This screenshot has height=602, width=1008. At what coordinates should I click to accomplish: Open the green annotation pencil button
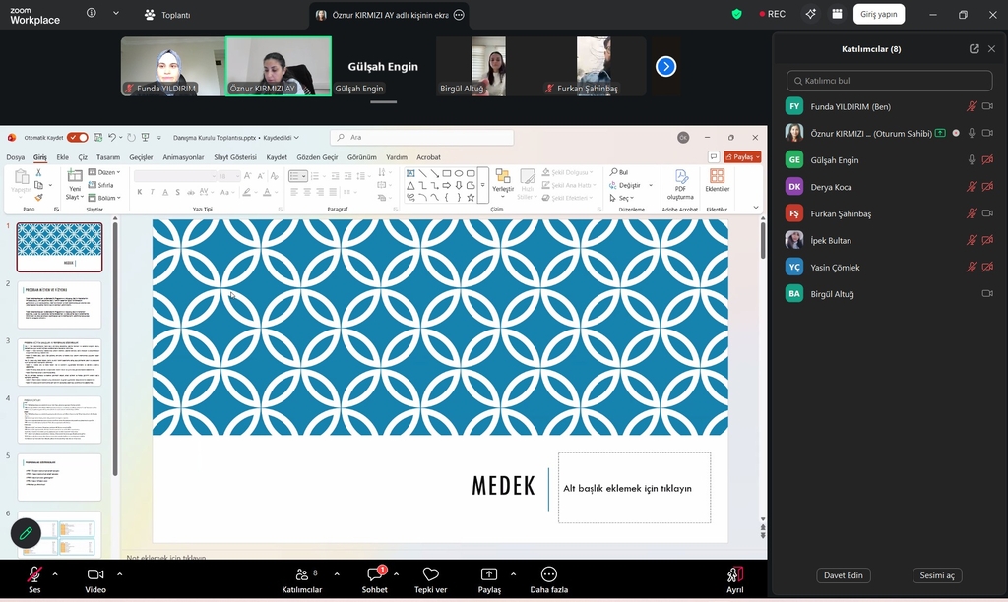(x=26, y=533)
